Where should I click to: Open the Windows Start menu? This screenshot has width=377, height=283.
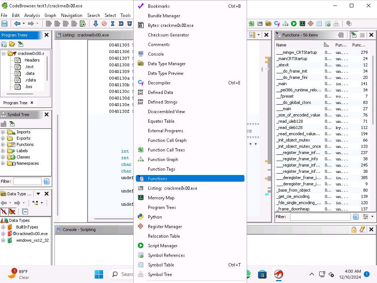click(x=99, y=274)
